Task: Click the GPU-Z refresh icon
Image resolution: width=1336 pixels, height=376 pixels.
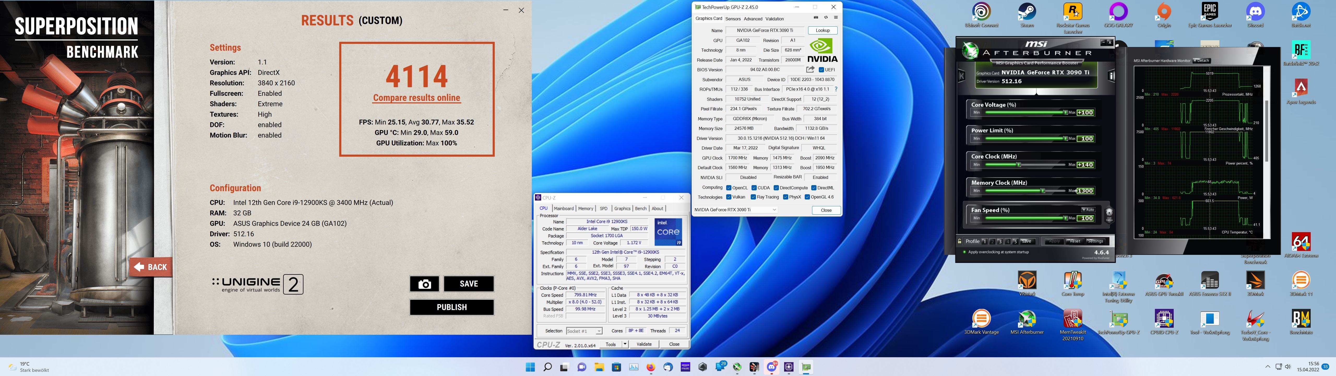Action: [x=826, y=18]
